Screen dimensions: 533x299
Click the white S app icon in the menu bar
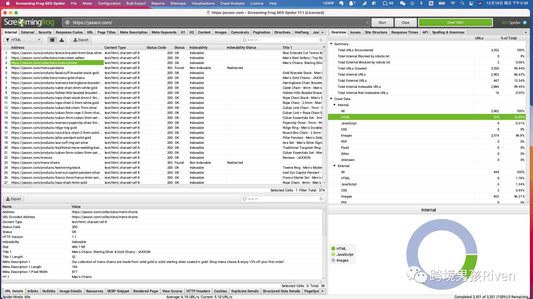[x=431, y=3]
